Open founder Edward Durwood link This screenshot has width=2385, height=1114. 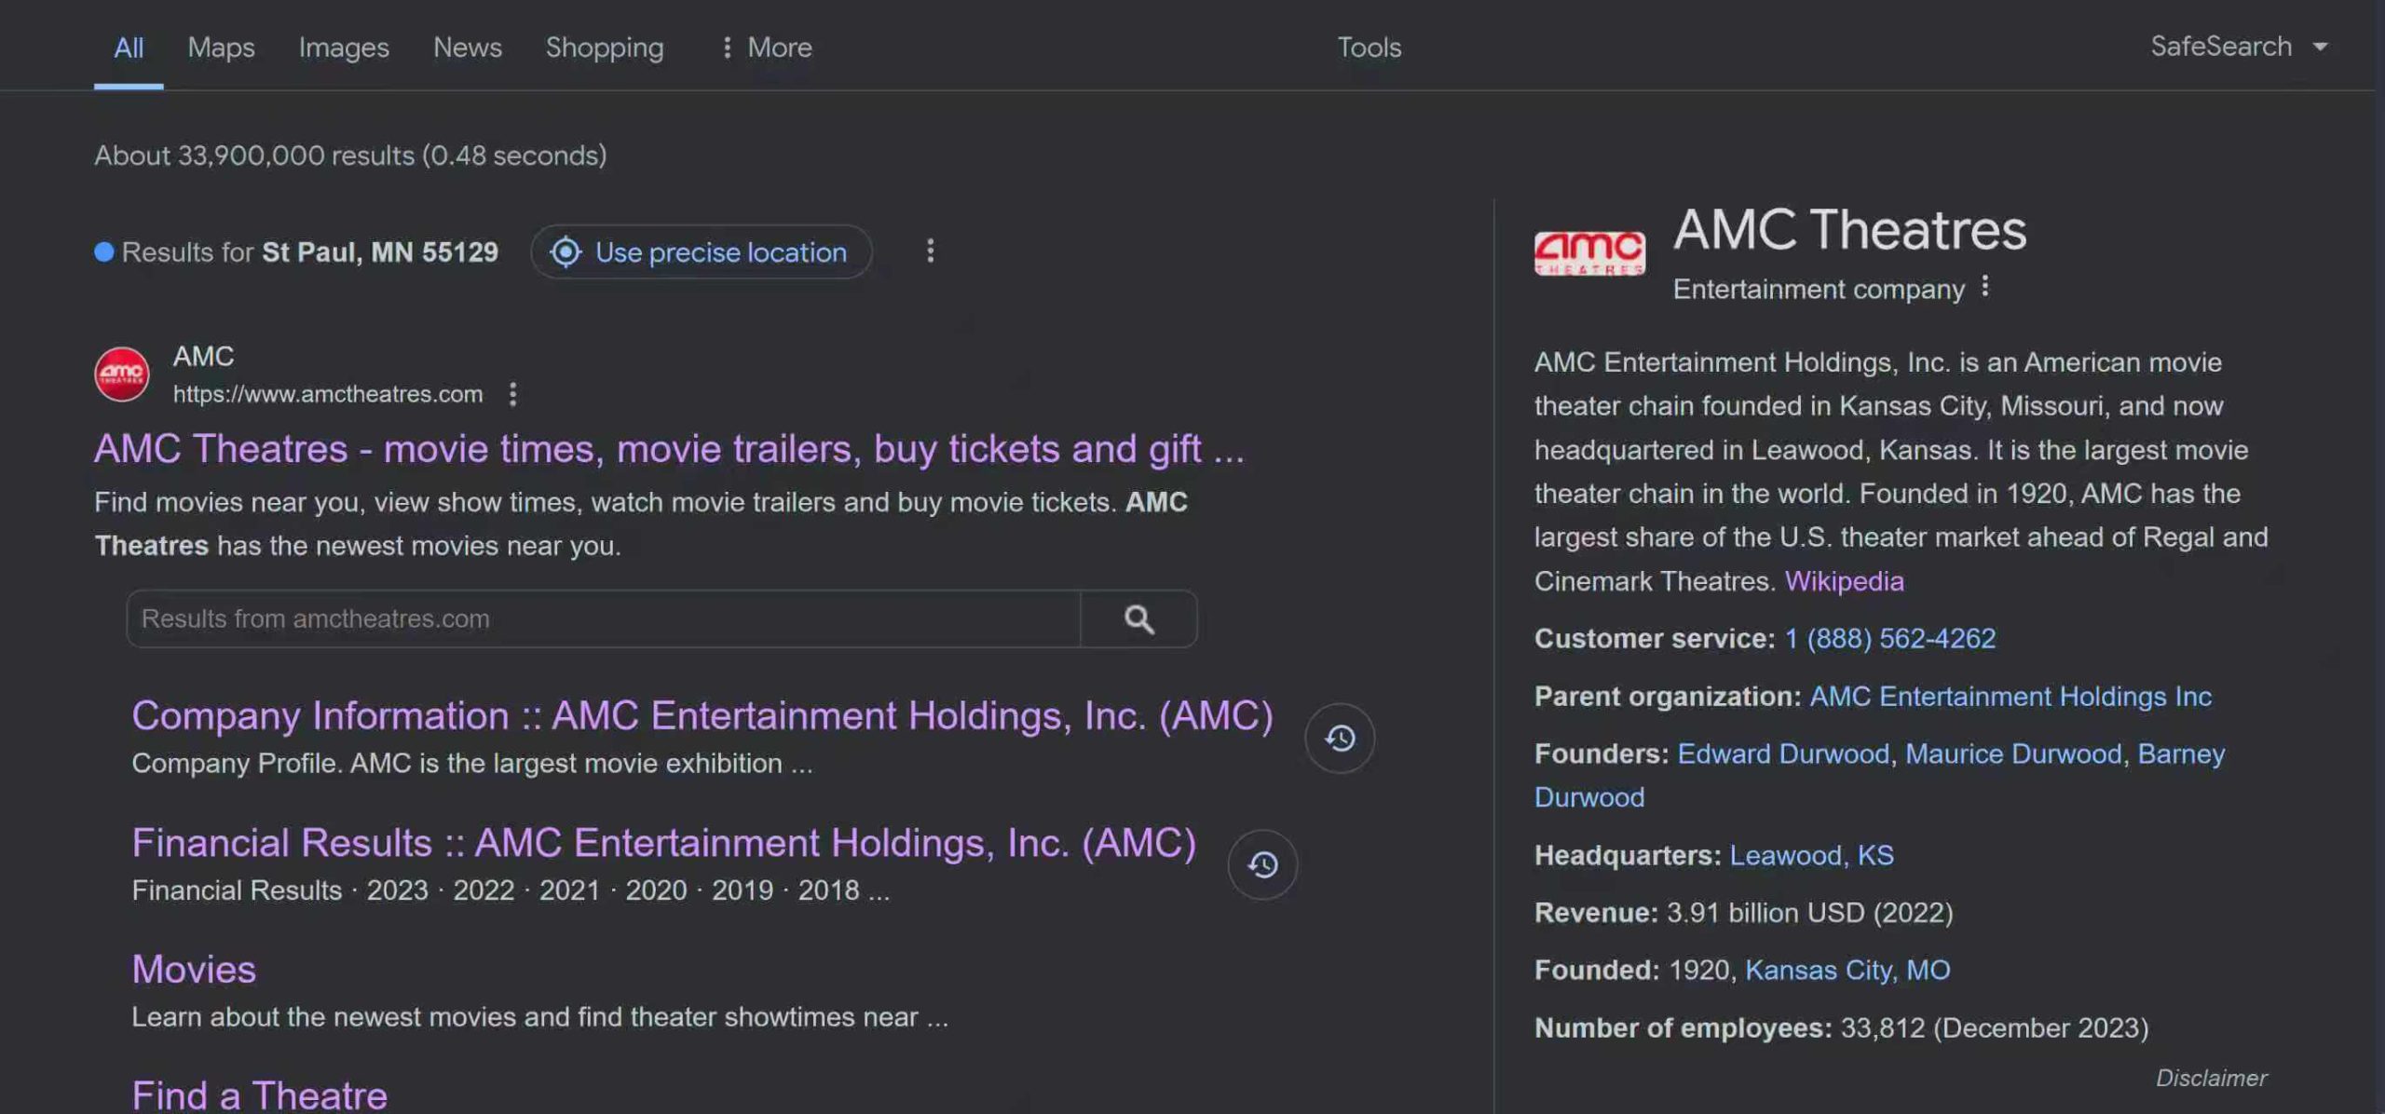coord(1783,754)
